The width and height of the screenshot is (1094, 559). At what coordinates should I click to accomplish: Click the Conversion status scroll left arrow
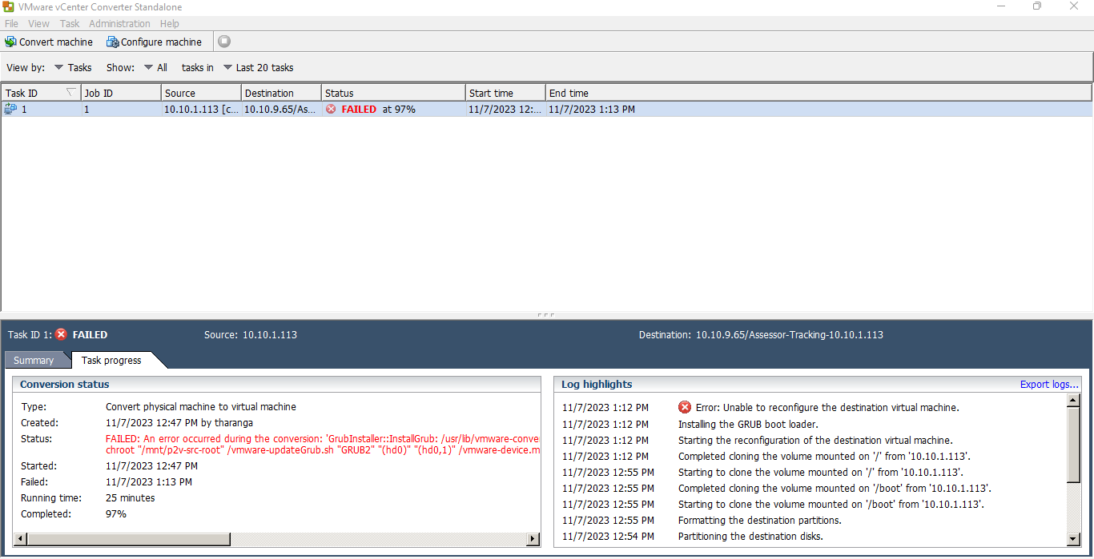[x=21, y=540]
